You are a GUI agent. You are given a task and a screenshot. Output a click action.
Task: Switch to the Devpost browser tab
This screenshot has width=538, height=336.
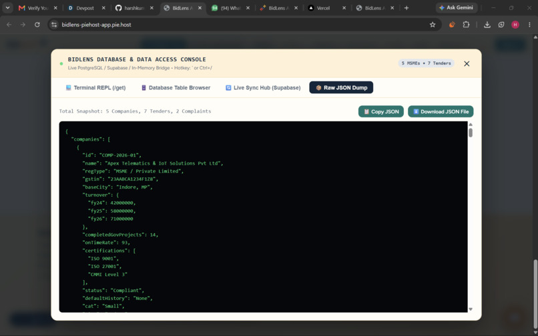point(86,8)
